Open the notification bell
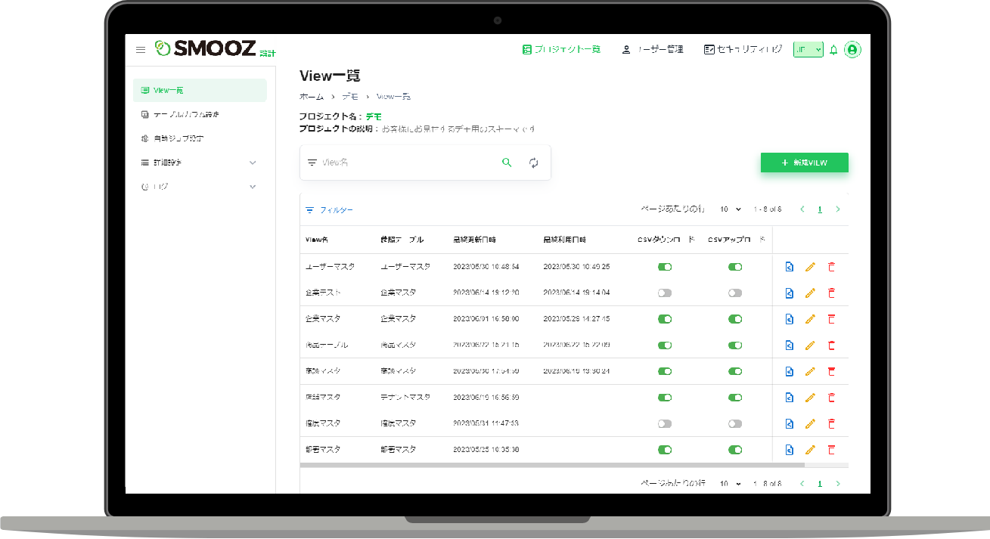The height and width of the screenshot is (539, 990). (x=833, y=49)
